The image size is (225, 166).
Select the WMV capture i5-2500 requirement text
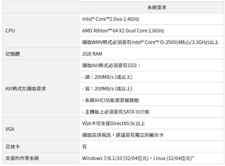[150, 42]
